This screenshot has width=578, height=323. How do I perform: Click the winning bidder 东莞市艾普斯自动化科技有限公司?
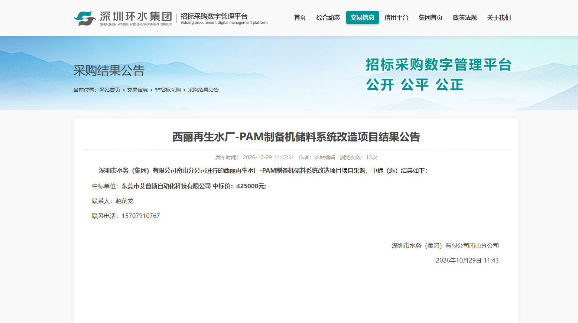(166, 186)
